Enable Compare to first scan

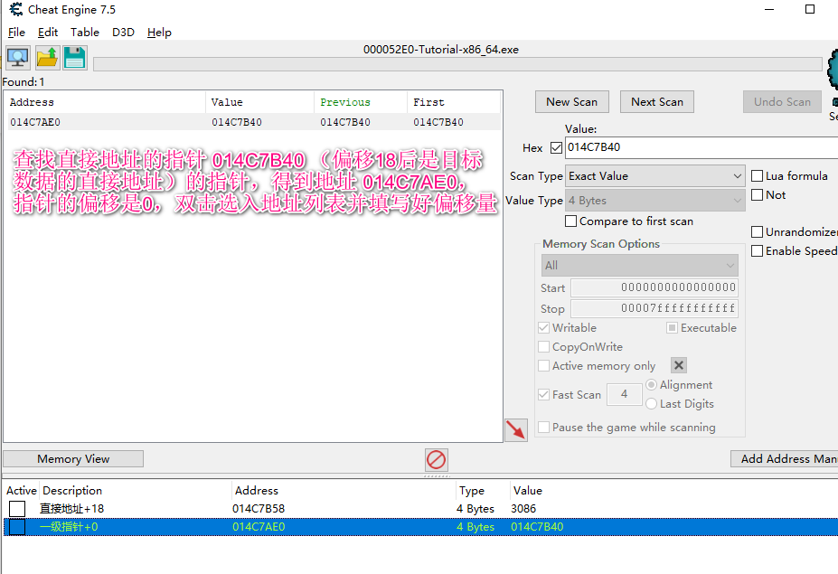(x=570, y=221)
